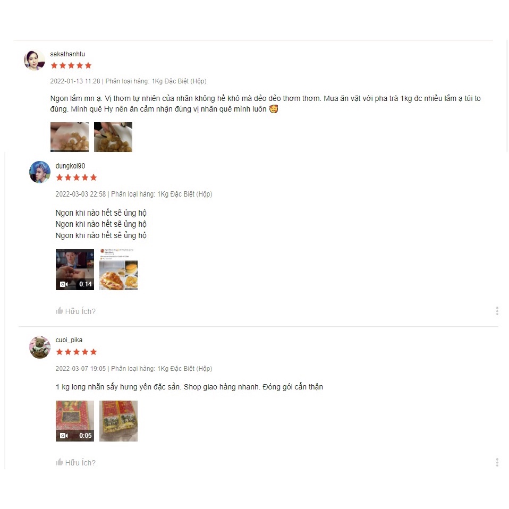Viewport: 509px width, 509px height.
Task: Open sakathanhtu's second longan photo
Action: coord(113,137)
